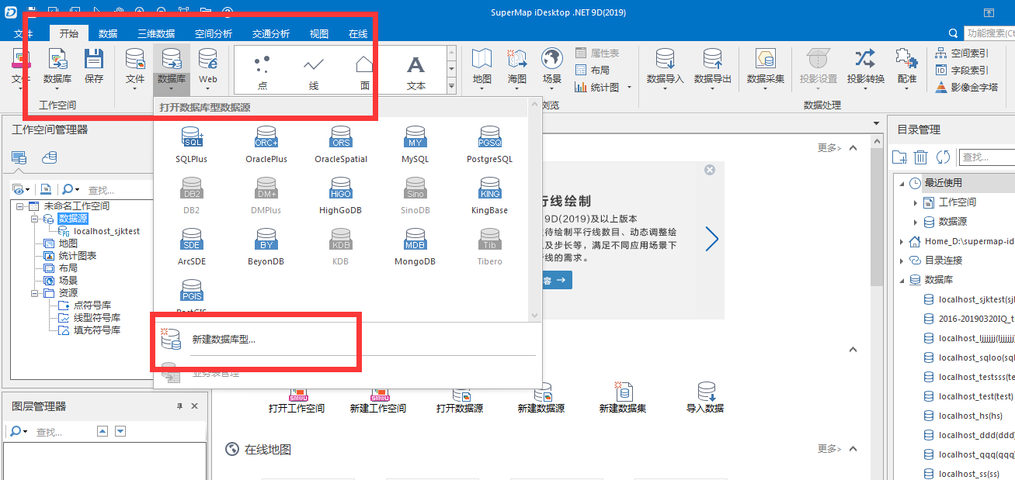1015x480 pixels.
Task: Click the delete trash icon in 目录管理
Action: pos(921,157)
